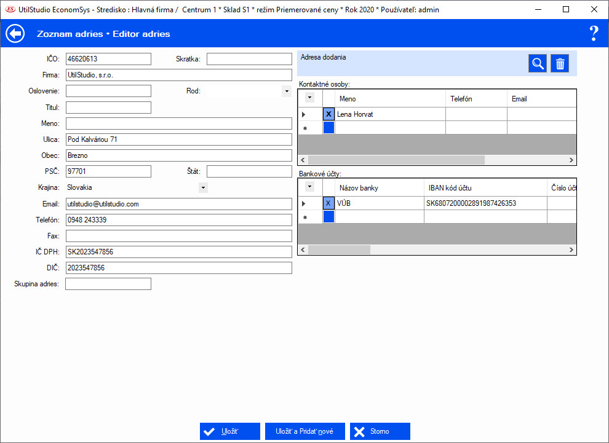Viewport: 609px width, 443px height.
Task: Remove contact Lena Horvat with X icon
Action: [328, 114]
